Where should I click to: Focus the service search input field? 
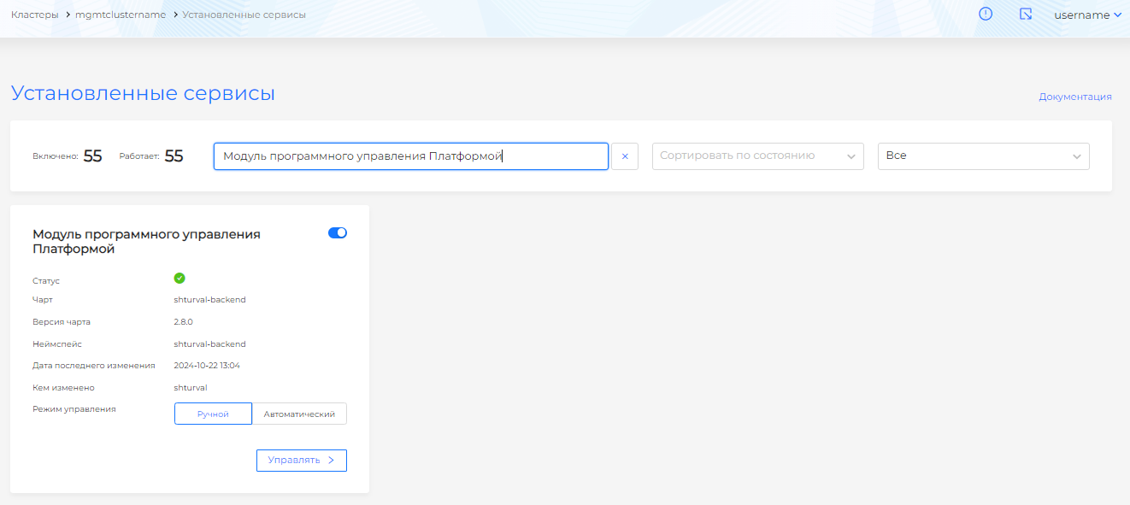click(x=410, y=156)
